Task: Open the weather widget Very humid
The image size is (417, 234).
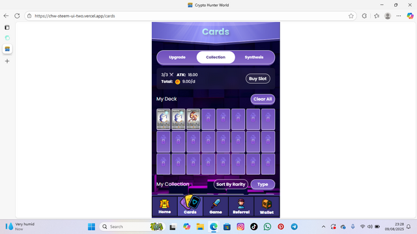Action: (20, 227)
